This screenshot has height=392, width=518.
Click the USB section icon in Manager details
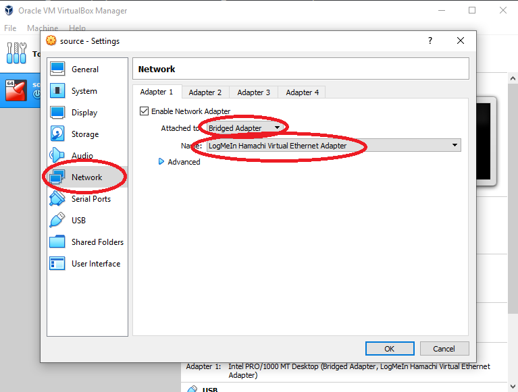[192, 389]
